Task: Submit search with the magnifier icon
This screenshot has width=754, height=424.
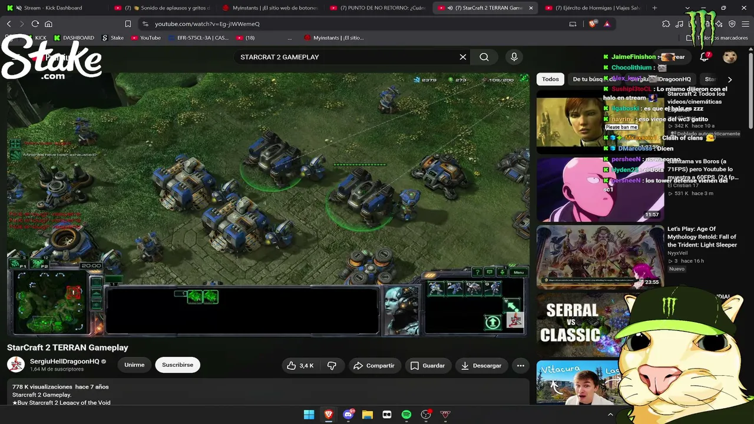Action: pos(484,57)
